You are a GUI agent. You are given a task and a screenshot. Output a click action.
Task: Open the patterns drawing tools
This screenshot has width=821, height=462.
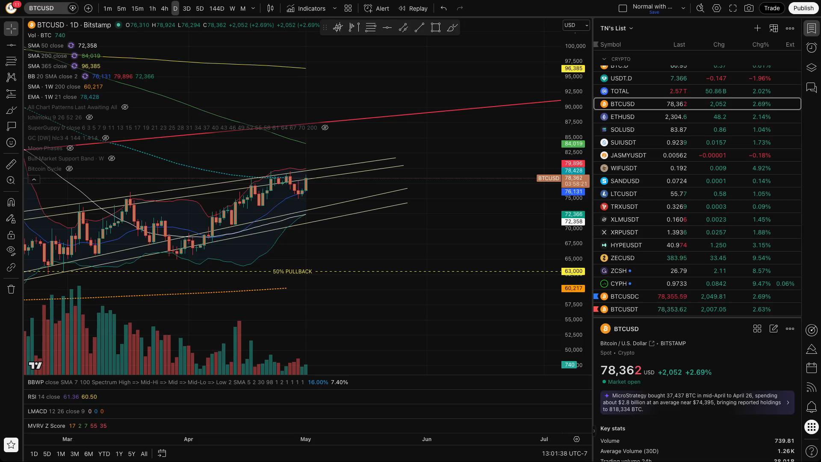pos(11,77)
